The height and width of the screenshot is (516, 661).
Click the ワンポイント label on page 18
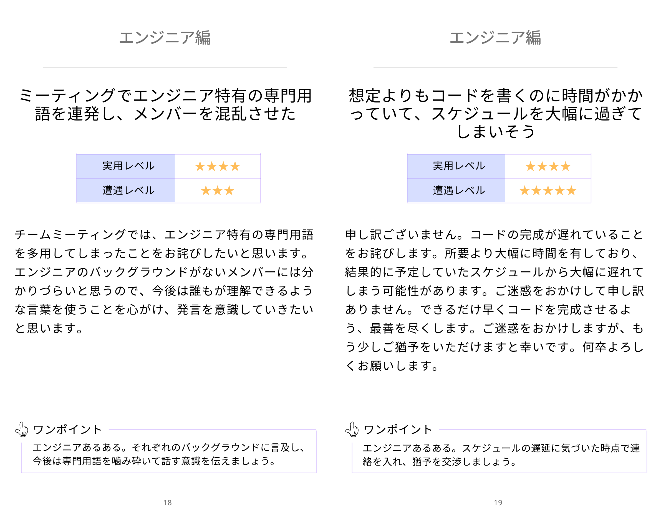[67, 430]
